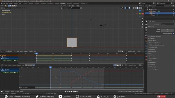The image size is (175, 98).
Task: Open the viewport Options dropdown
Action: [141, 6]
